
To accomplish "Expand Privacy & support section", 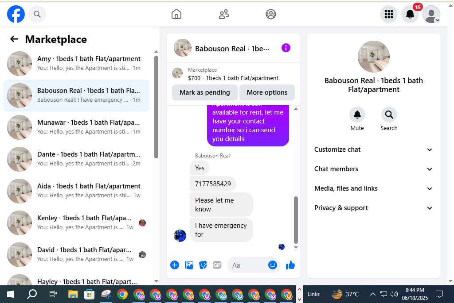I will 373,208.
